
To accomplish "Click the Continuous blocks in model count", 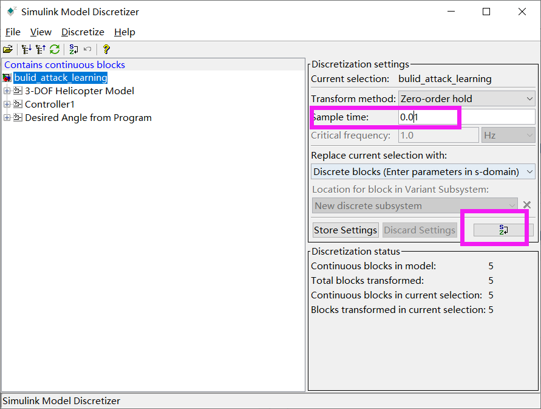I will [491, 266].
